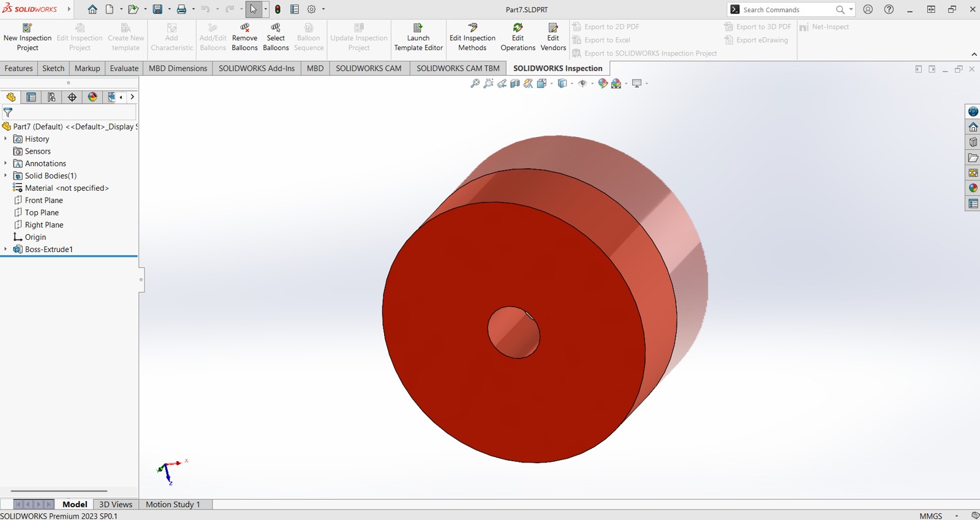Viewport: 980px width, 520px height.
Task: Open File Explorer in the task pane
Action: coord(973,157)
